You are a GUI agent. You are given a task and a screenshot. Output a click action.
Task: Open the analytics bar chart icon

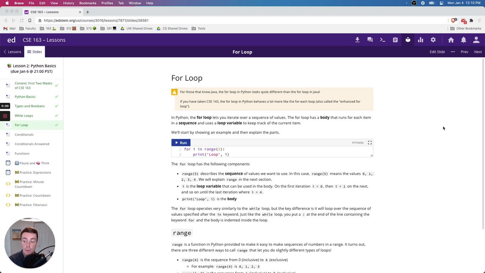click(421, 40)
